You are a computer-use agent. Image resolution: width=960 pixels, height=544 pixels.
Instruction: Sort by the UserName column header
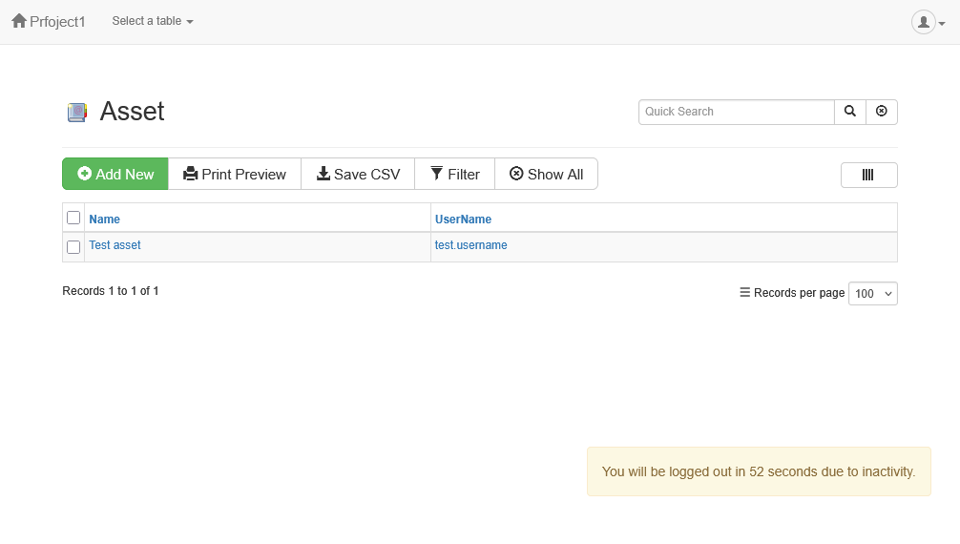463,219
